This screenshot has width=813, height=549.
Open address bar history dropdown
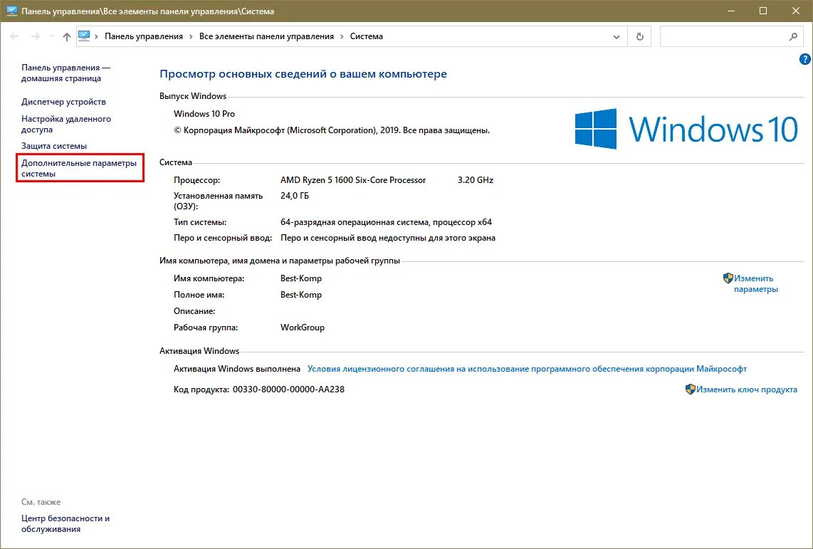coord(616,37)
